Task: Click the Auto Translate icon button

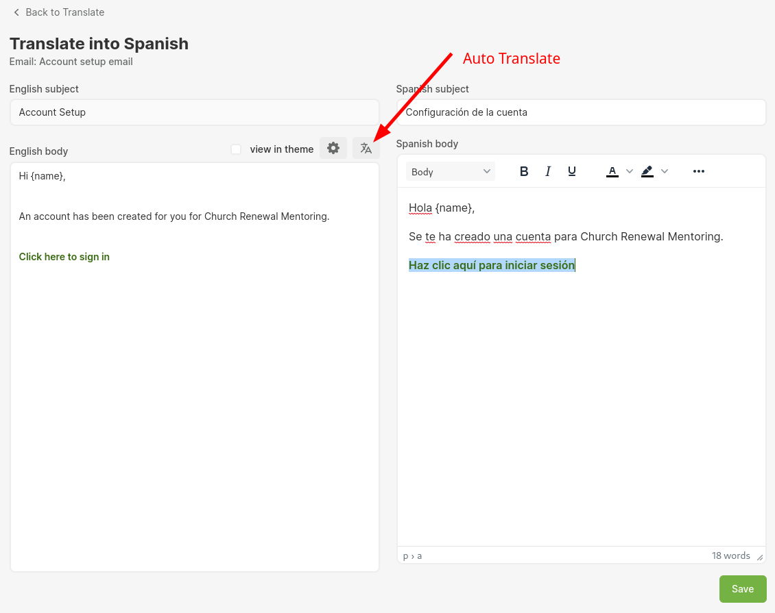Action: (x=366, y=149)
